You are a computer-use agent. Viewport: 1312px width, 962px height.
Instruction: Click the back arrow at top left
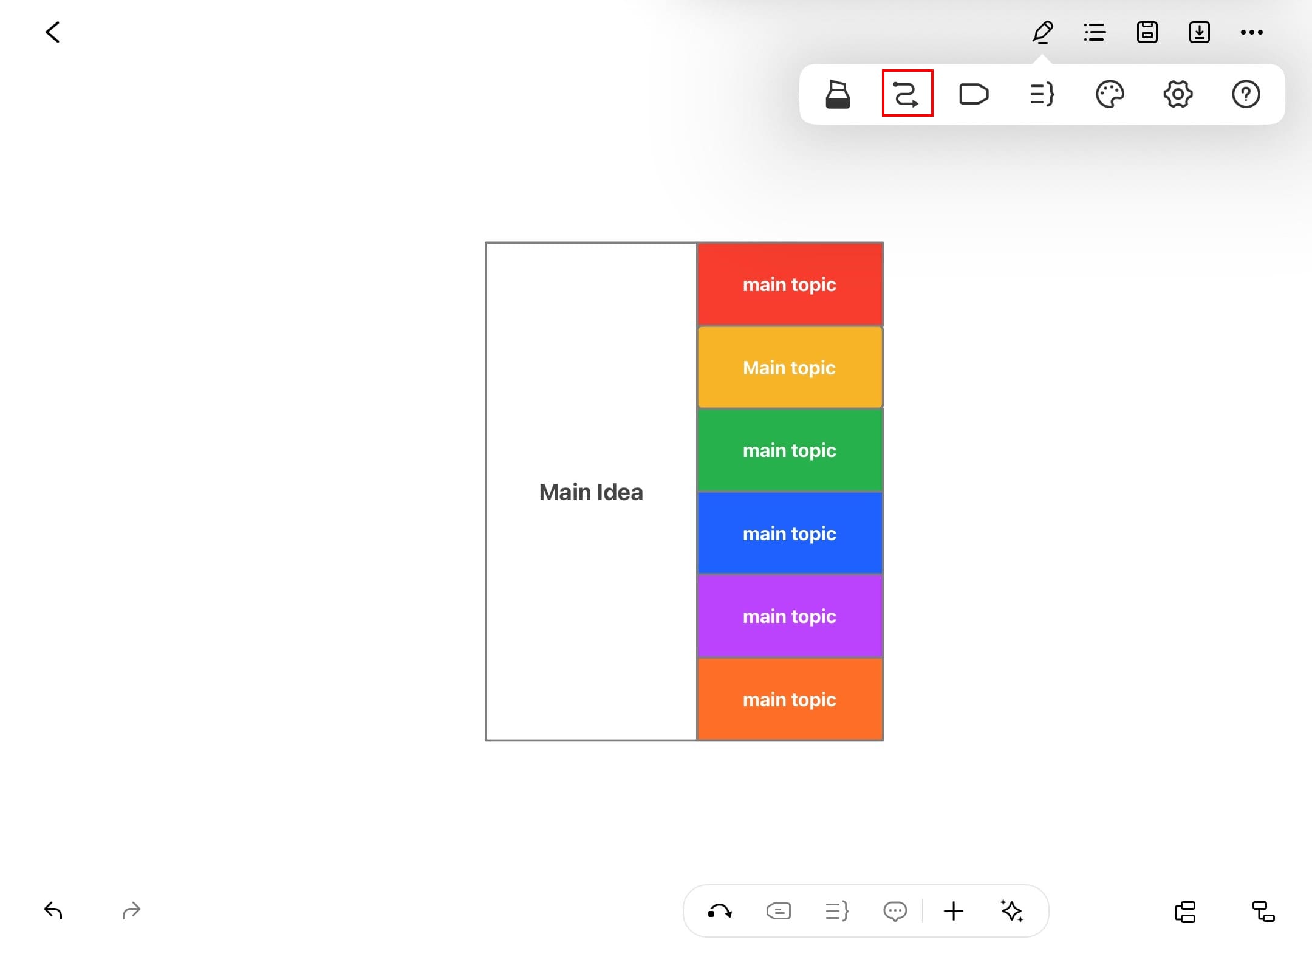[x=53, y=32]
